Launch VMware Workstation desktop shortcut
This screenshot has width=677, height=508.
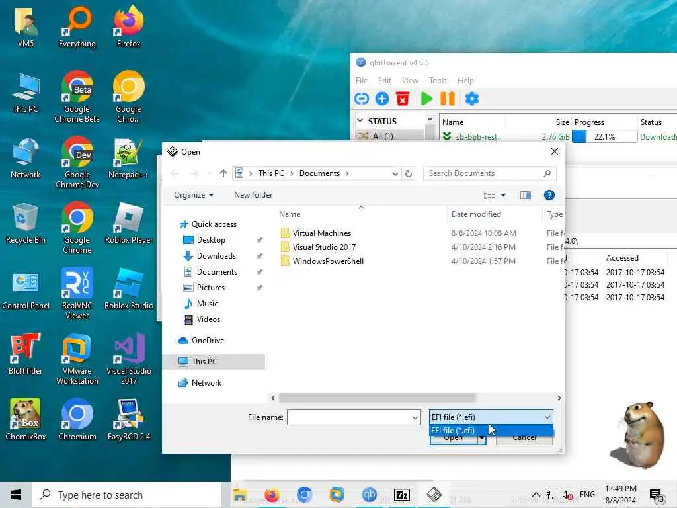click(x=77, y=359)
